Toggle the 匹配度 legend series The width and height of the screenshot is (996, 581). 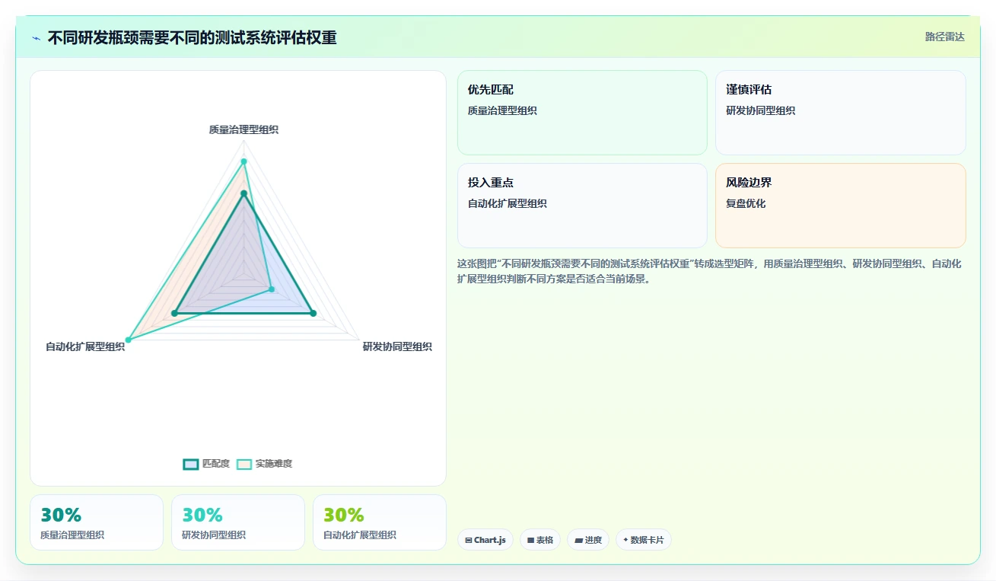(206, 464)
